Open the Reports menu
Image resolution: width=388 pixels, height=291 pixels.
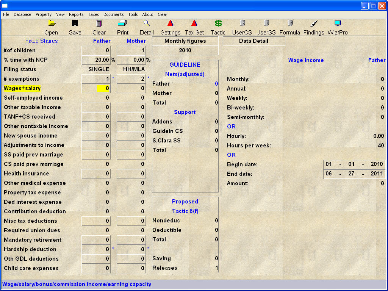(76, 14)
